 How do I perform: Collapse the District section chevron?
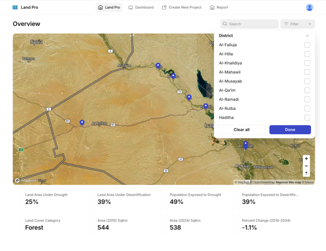click(x=307, y=36)
